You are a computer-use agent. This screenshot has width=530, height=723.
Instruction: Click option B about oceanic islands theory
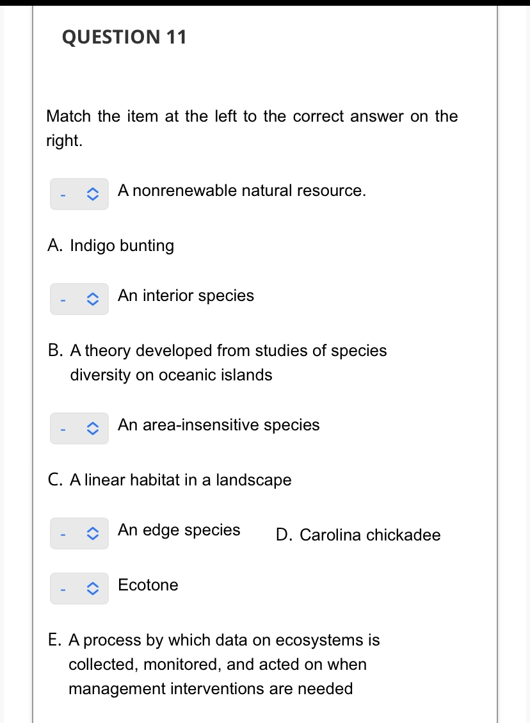tap(218, 362)
